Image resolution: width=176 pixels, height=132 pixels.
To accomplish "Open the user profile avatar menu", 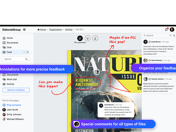I will [172, 30].
